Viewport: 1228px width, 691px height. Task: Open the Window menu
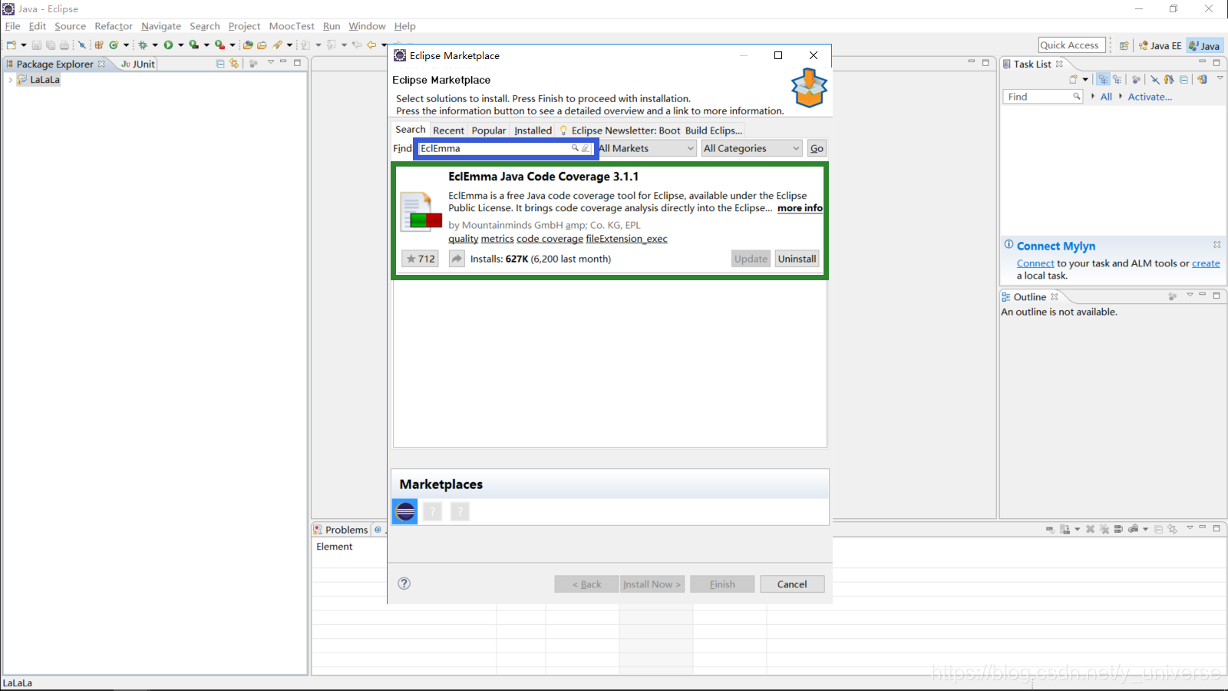367,26
